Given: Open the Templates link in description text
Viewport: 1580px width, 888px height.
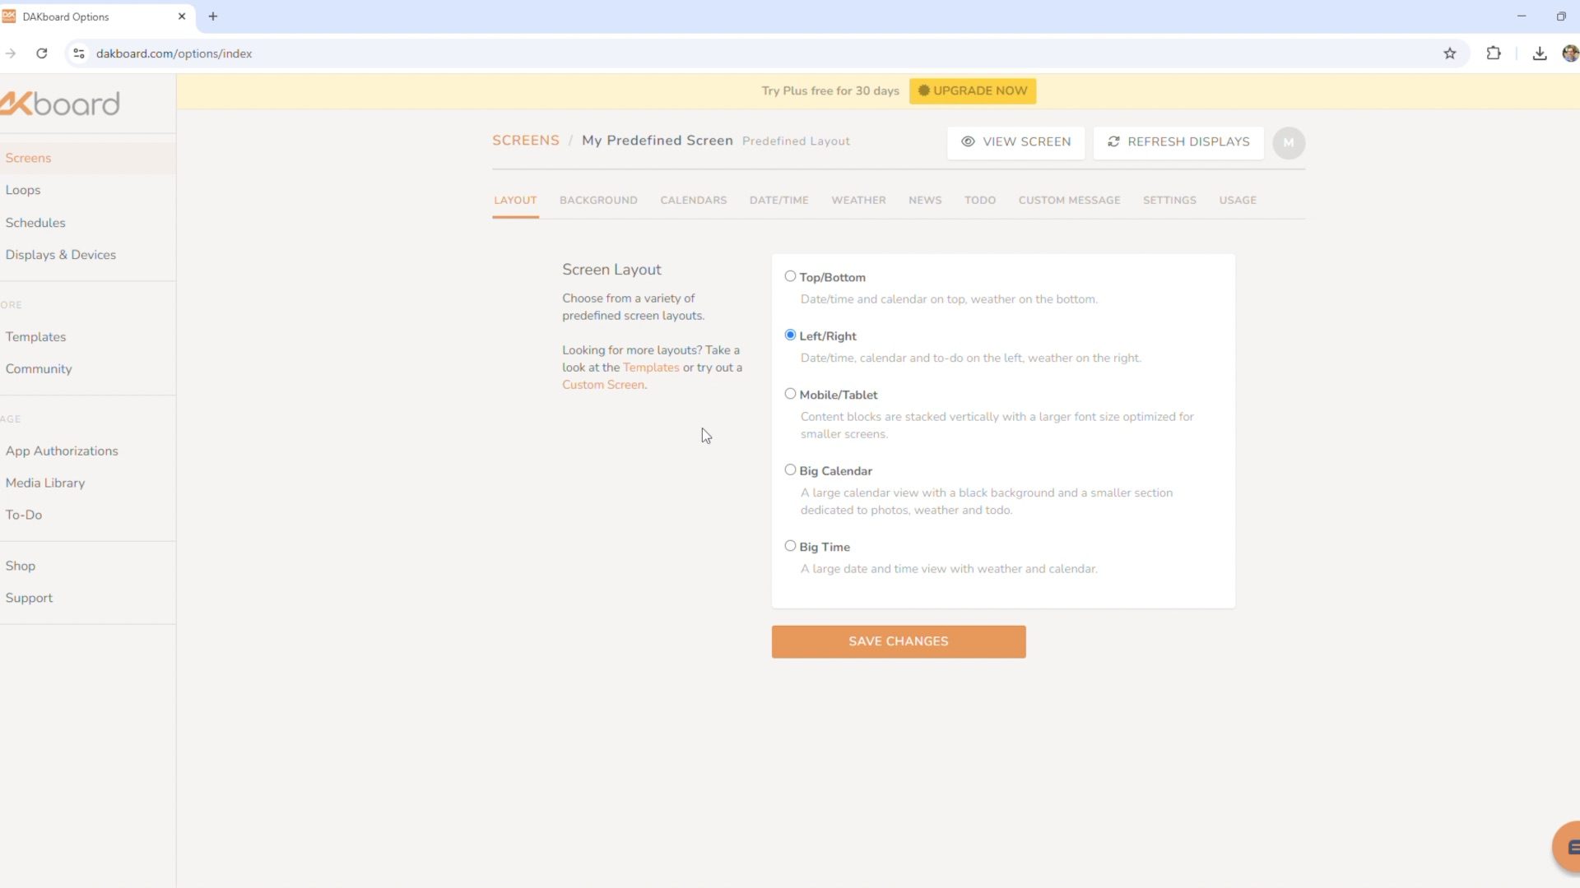Looking at the screenshot, I should coord(651,368).
